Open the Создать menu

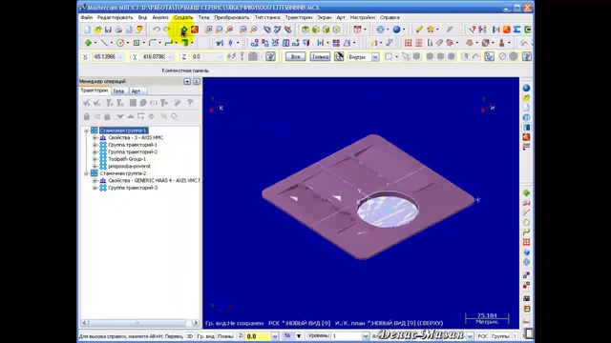(x=183, y=17)
